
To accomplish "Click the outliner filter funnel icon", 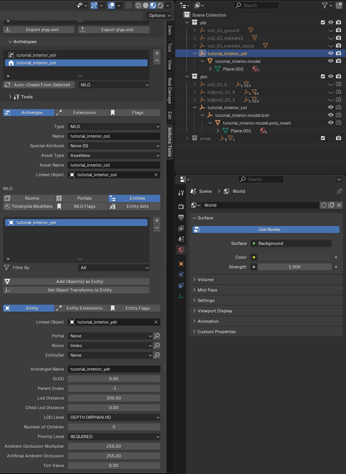I will 325,5.
